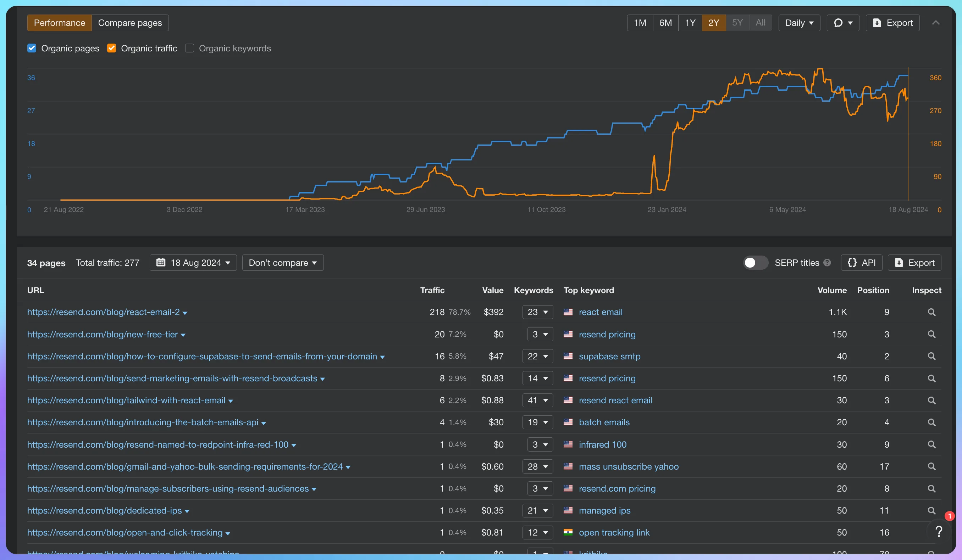This screenshot has width=962, height=560.
Task: Open the help question mark widget
Action: (x=939, y=531)
